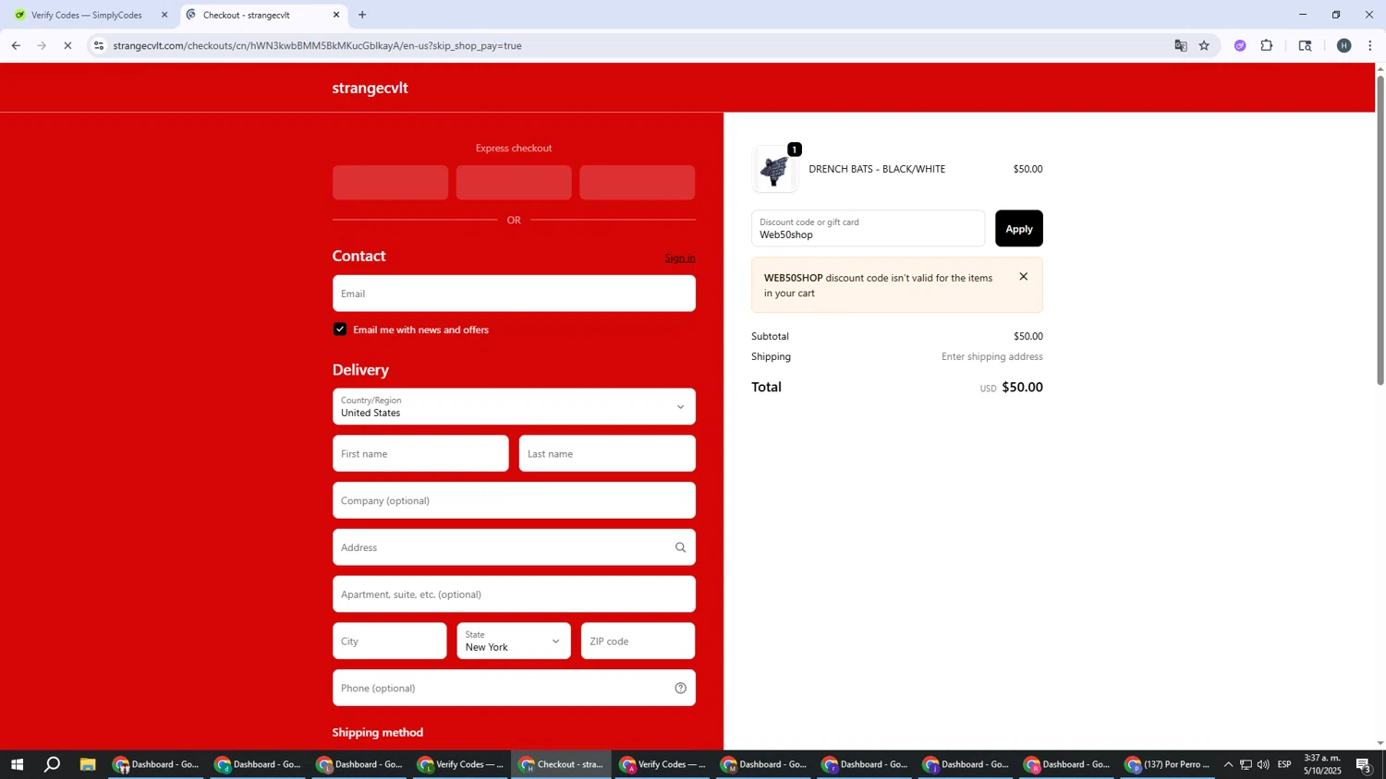The height and width of the screenshot is (779, 1386).
Task: Click the browser Back arrow
Action: [x=16, y=45]
